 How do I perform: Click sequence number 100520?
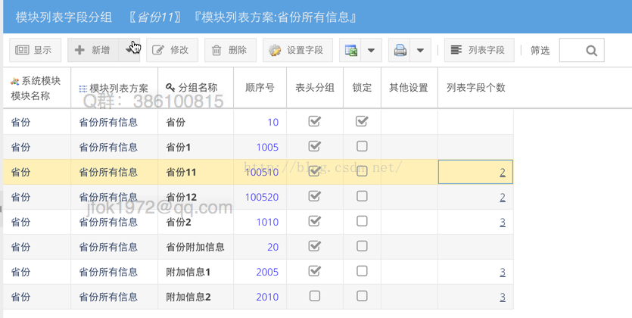[x=262, y=198]
